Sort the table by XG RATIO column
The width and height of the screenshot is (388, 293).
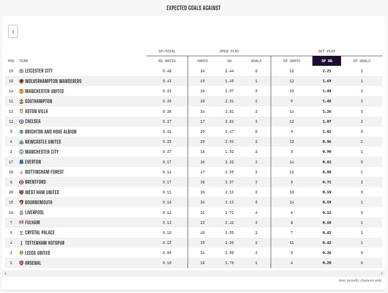[167, 61]
